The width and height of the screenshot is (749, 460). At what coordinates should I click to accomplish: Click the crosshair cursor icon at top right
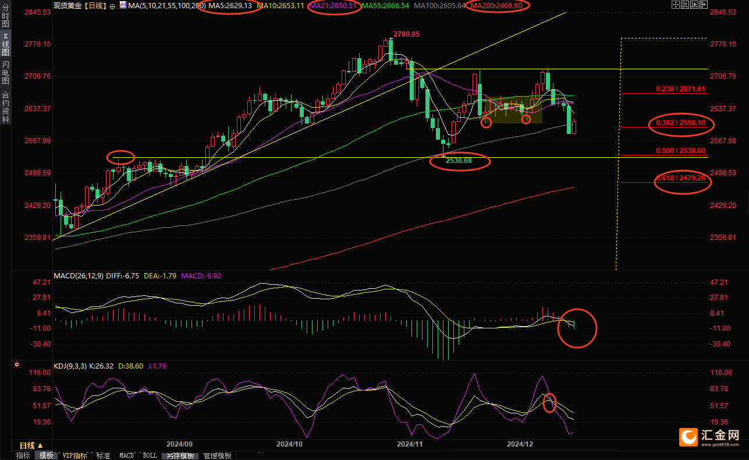[676, 5]
